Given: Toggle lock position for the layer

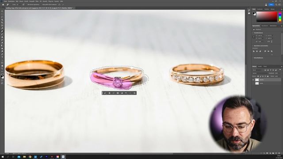Looking at the screenshot, I should pyautogui.click(x=263, y=76).
